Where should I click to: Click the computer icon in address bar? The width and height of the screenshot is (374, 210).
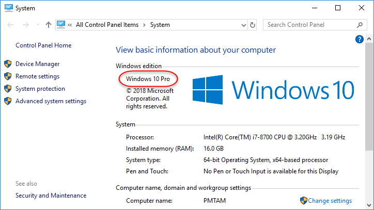61,24
